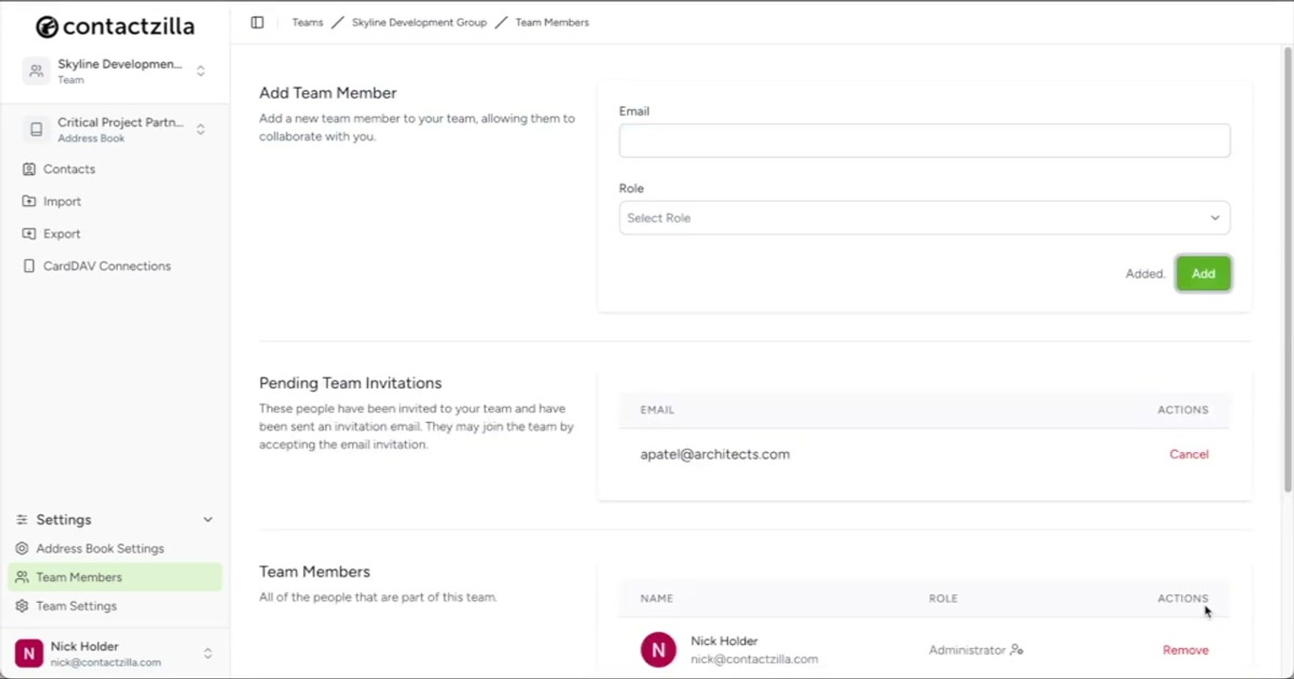
Task: Click the apatel@architects.com pending email
Action: 715,454
